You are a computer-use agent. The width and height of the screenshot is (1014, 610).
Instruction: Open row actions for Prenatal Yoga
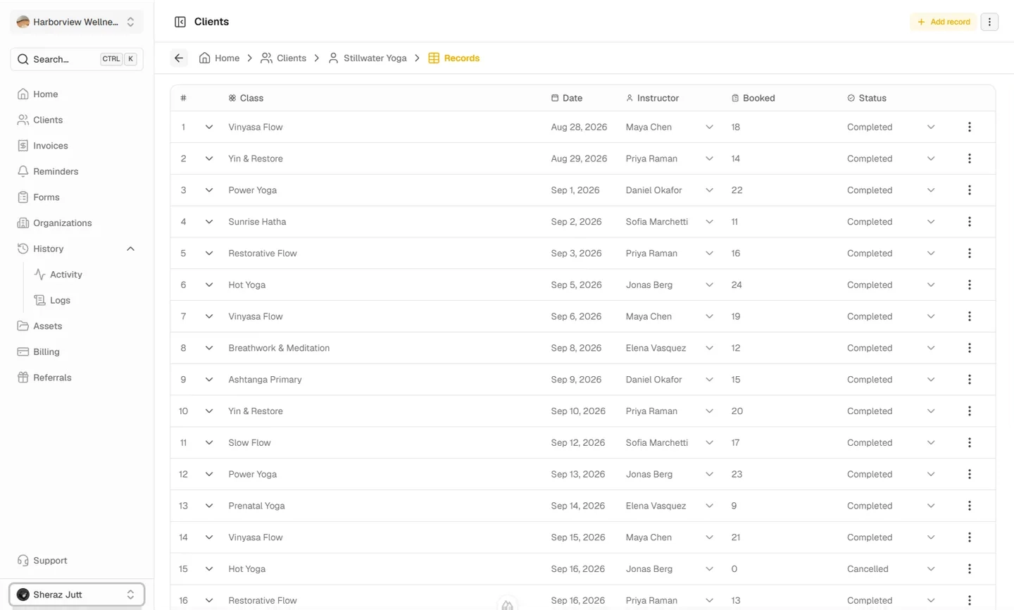tap(970, 506)
